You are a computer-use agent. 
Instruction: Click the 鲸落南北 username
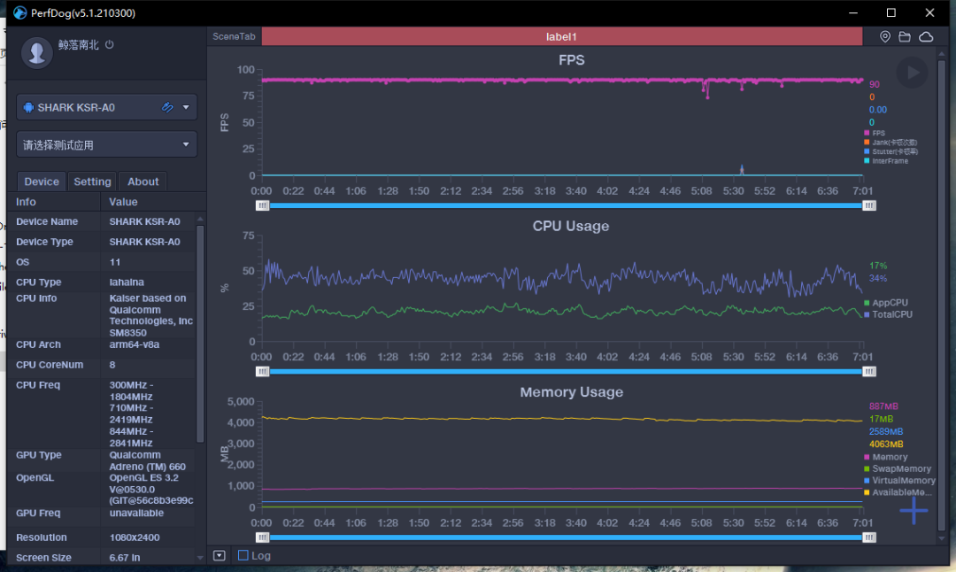pyautogui.click(x=78, y=44)
